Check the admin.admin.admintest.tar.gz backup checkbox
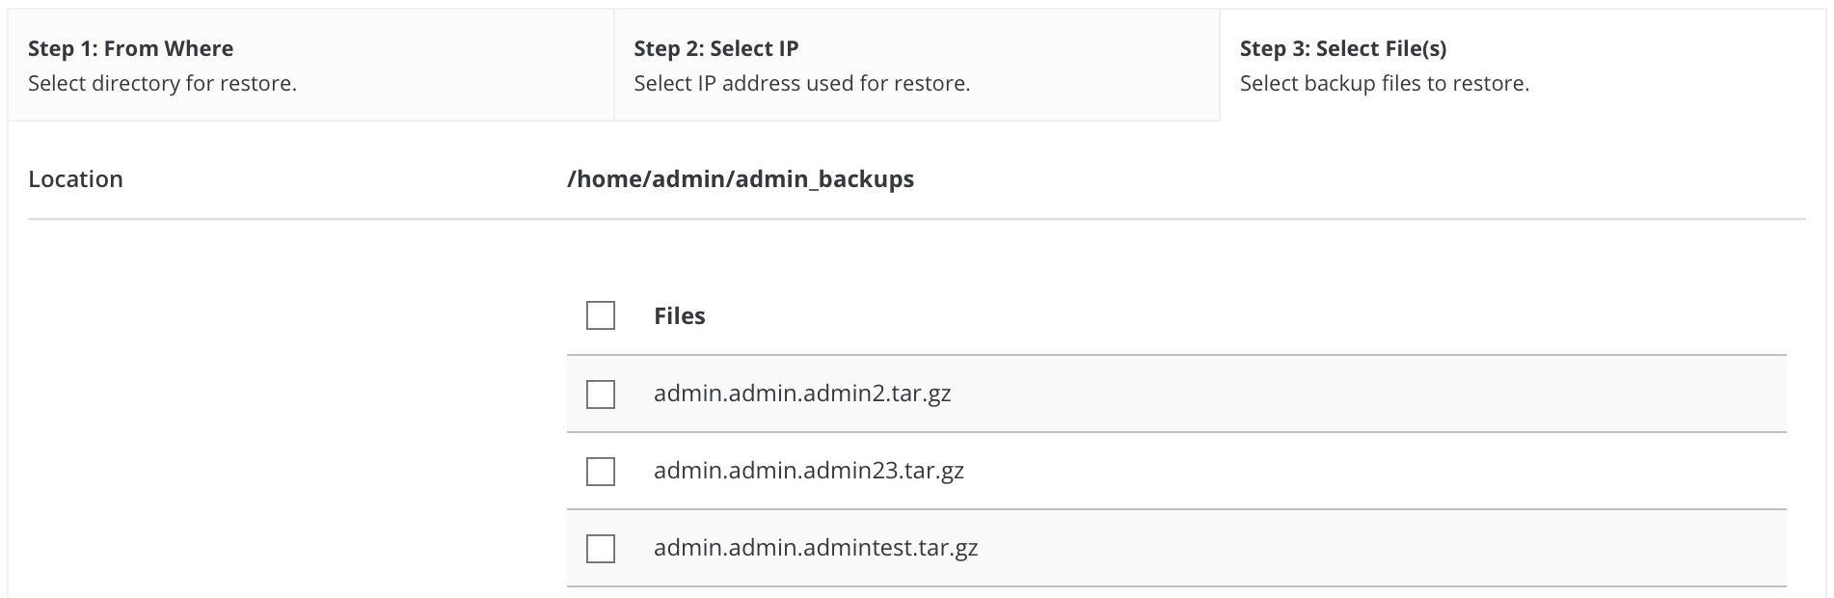 [x=600, y=548]
